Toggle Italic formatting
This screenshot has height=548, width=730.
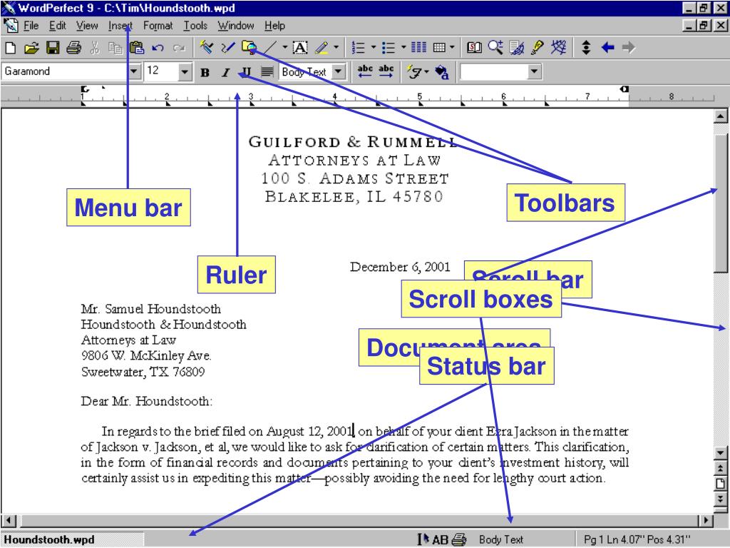click(226, 72)
